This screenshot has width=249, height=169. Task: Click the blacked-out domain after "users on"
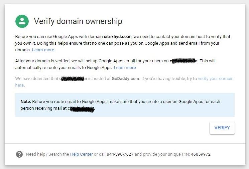[184, 61]
